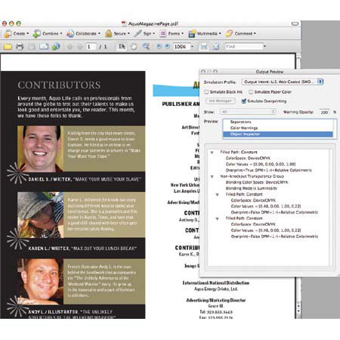Open the Multimedia task menu

(x=205, y=33)
